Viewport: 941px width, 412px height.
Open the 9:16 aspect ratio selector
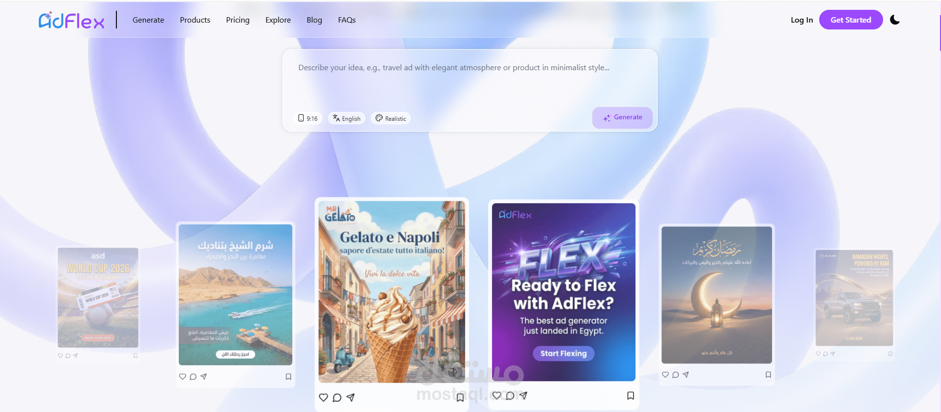(x=308, y=118)
